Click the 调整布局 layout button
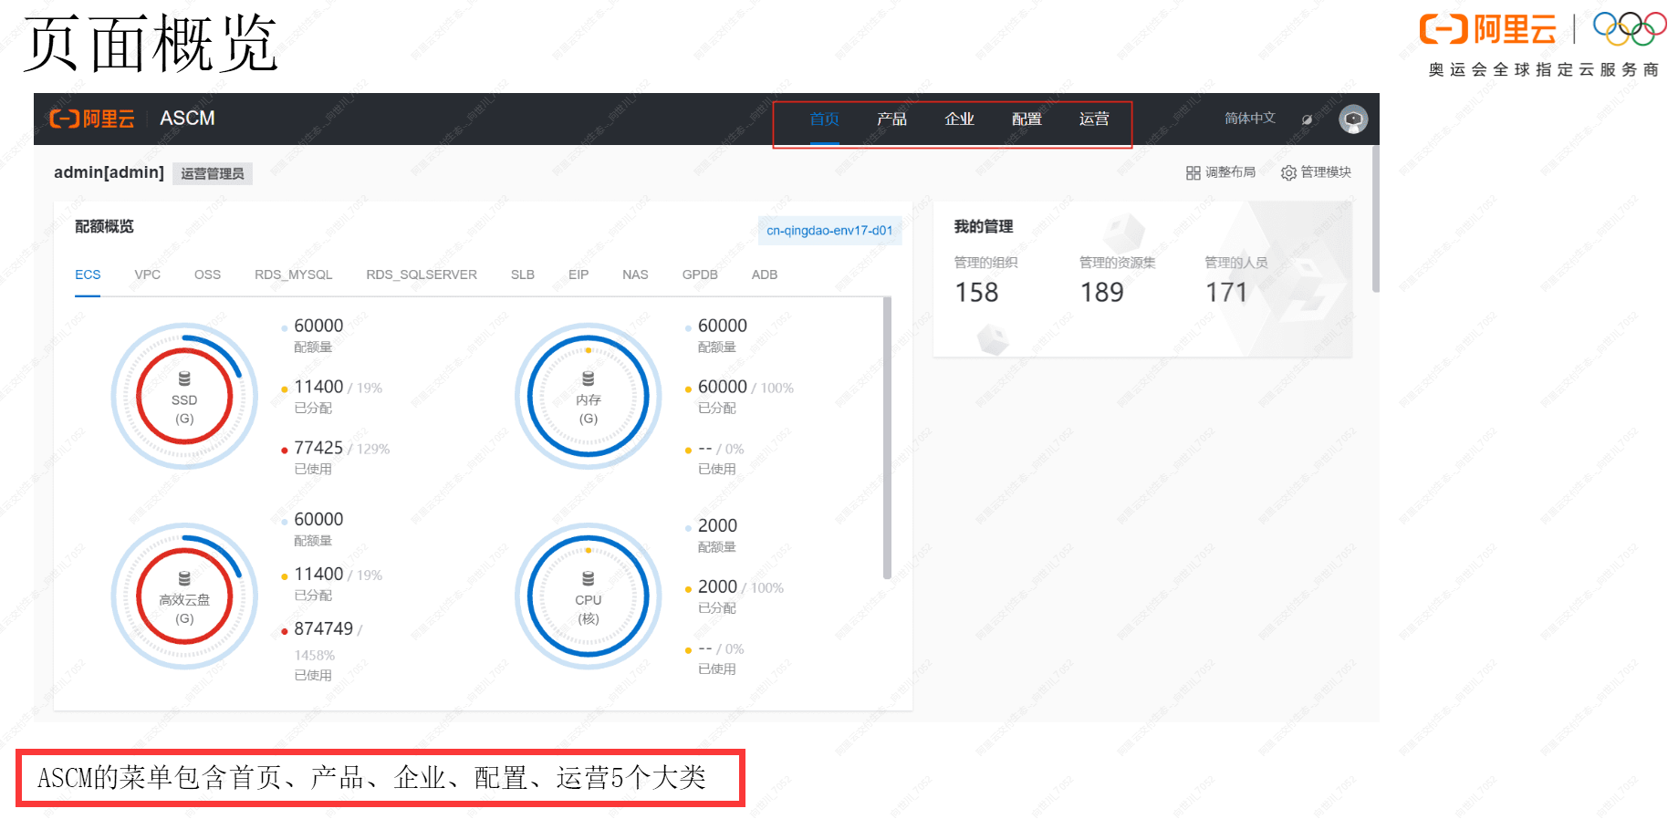 (1220, 172)
